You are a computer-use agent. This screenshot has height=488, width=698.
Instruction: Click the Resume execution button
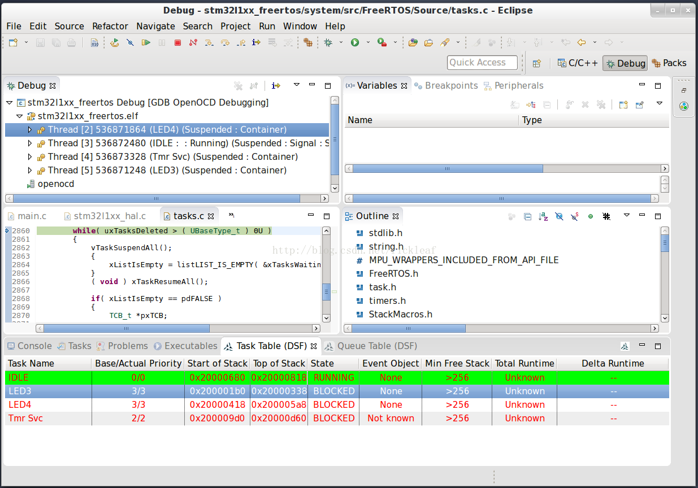pyautogui.click(x=146, y=42)
